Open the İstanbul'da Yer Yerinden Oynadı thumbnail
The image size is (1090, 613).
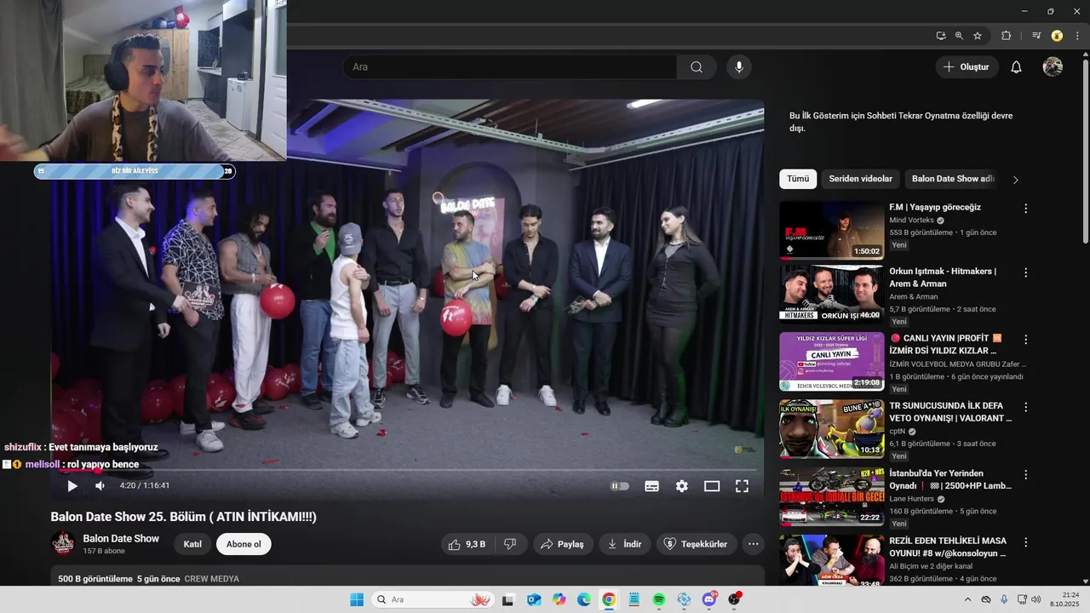click(x=831, y=496)
